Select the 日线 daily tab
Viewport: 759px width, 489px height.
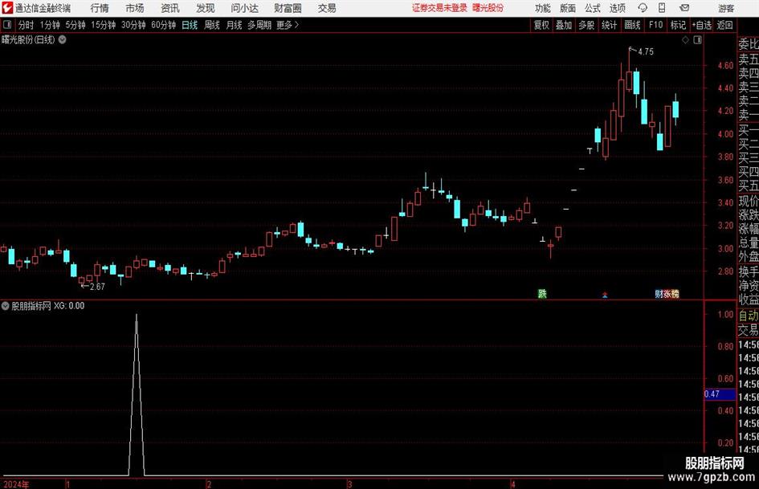(190, 25)
